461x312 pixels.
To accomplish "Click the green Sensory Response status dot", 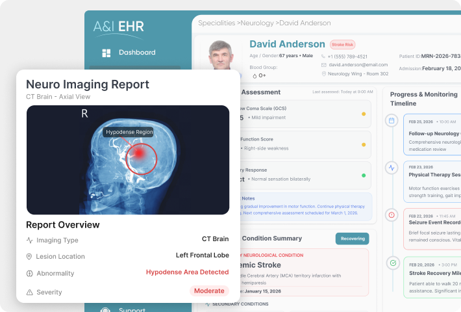I will 364,175.
